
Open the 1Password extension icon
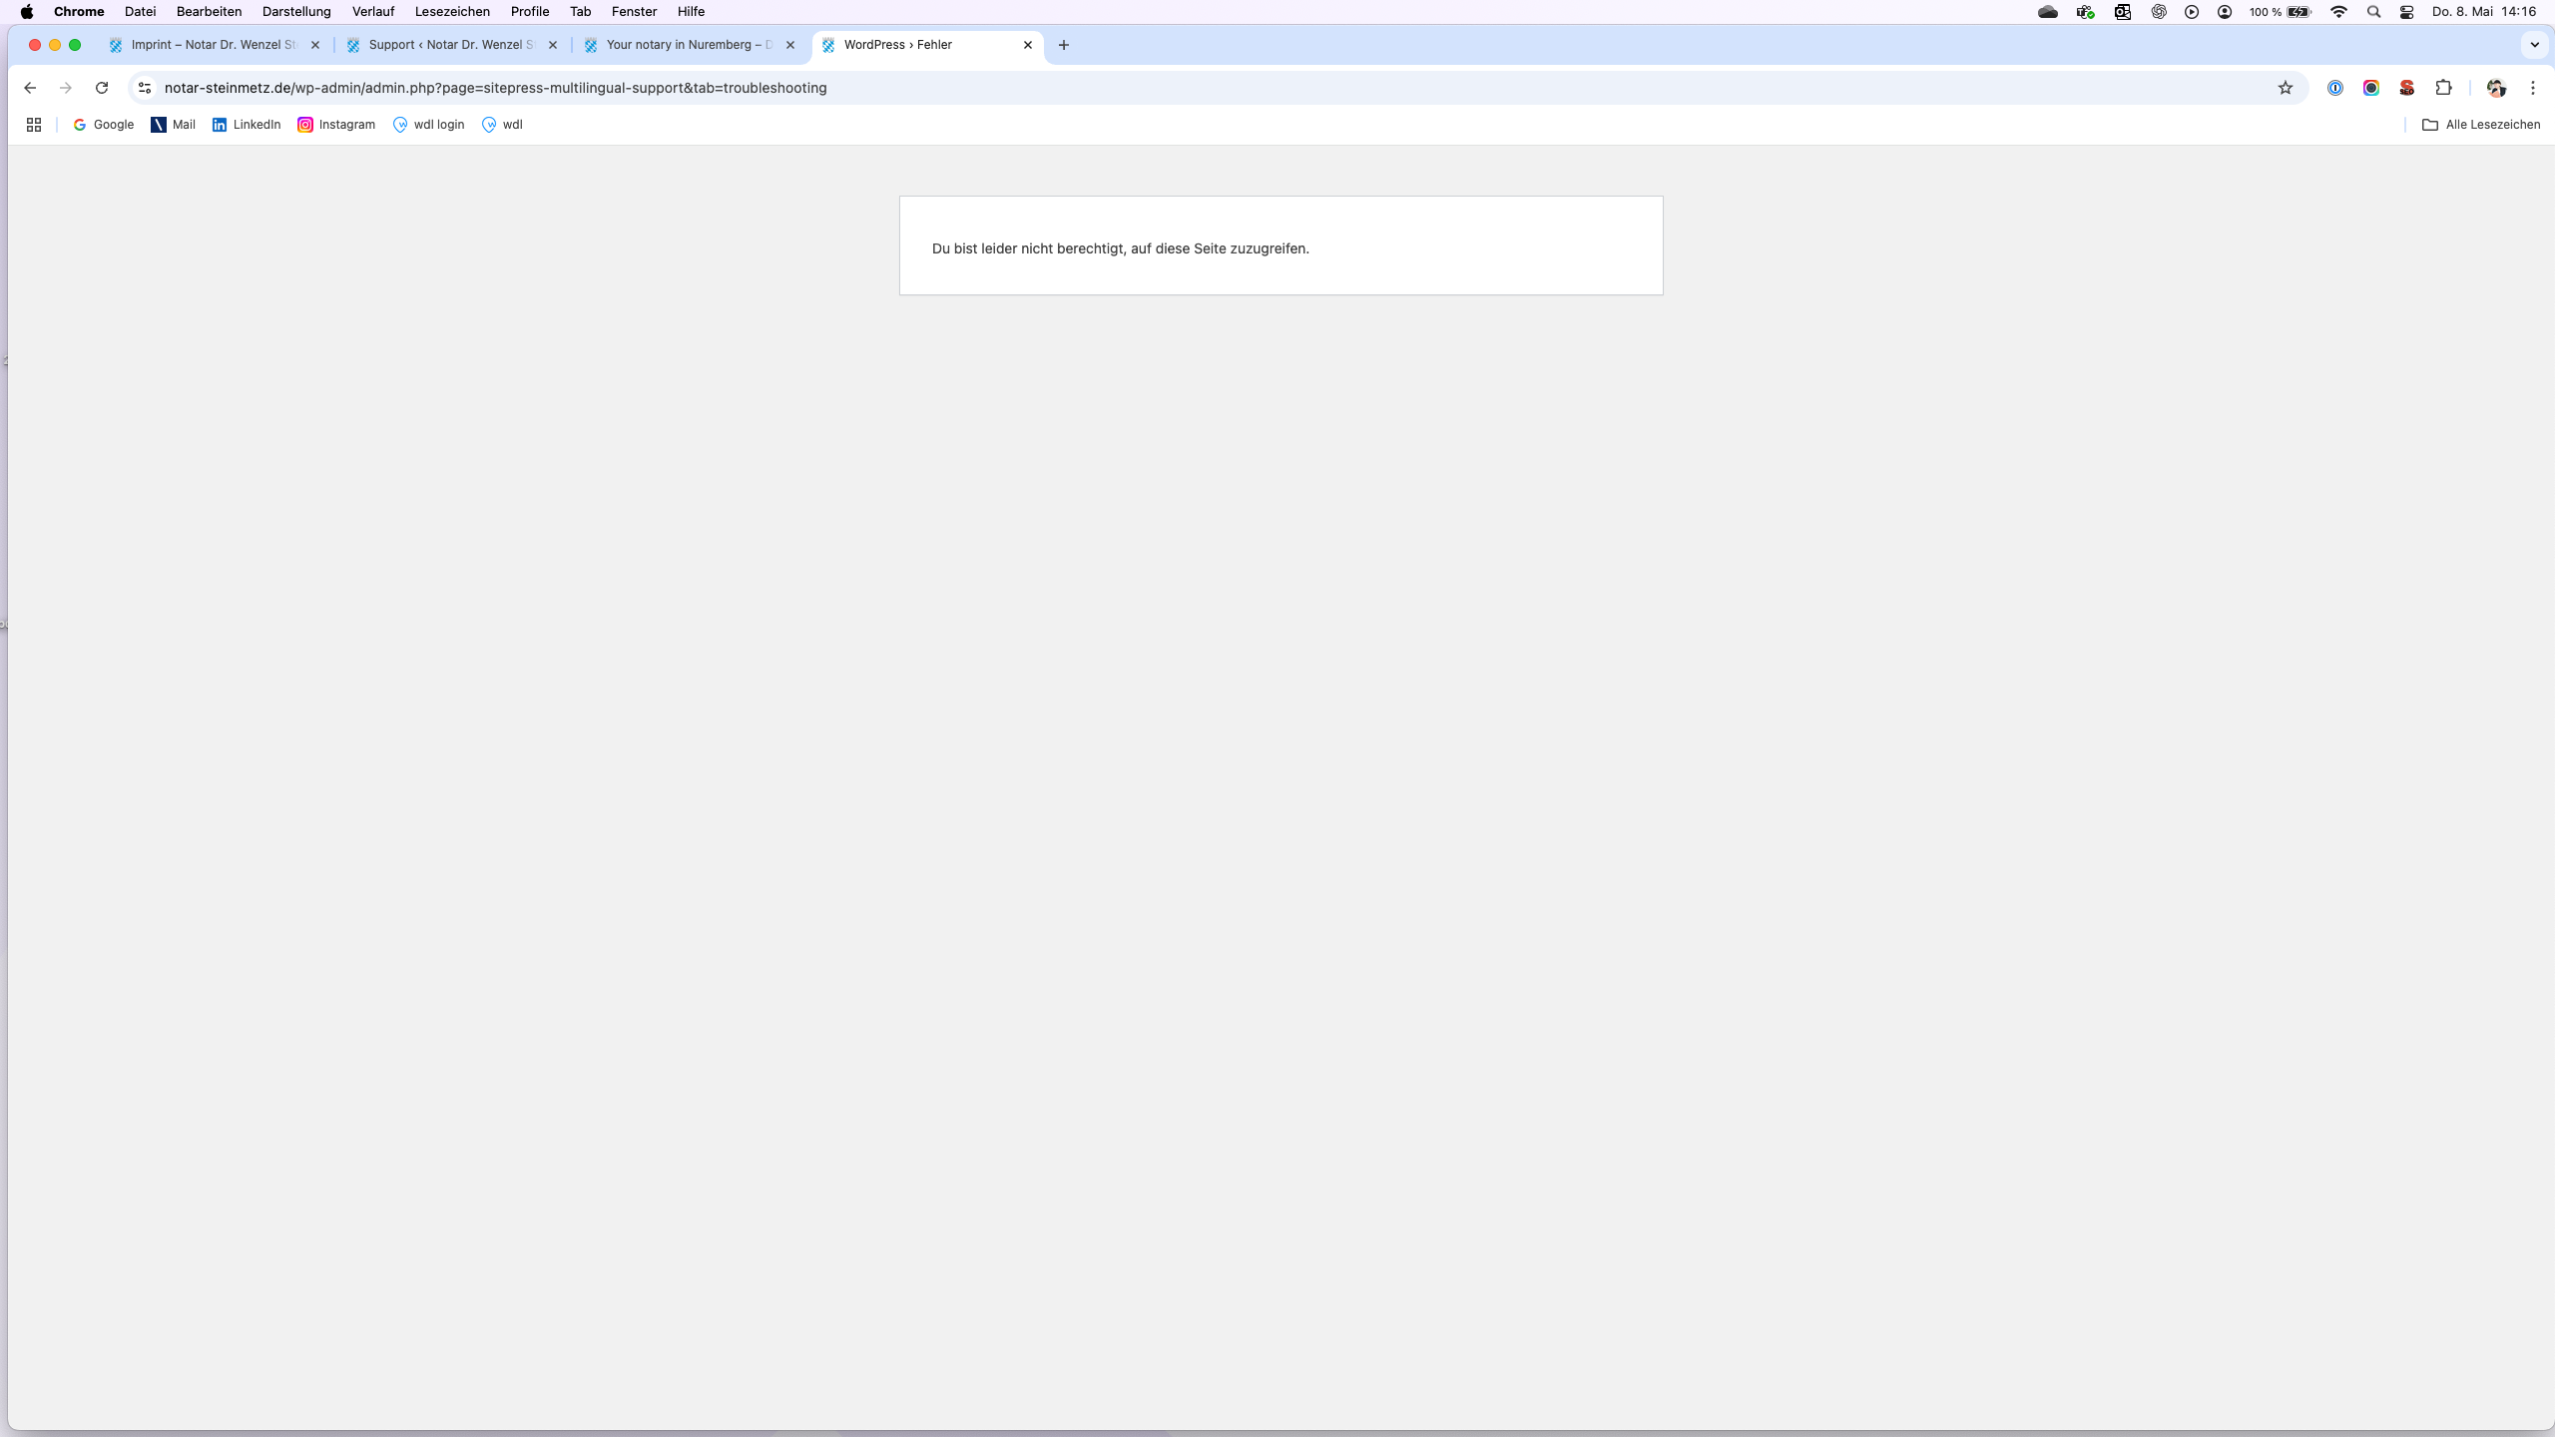(2335, 88)
